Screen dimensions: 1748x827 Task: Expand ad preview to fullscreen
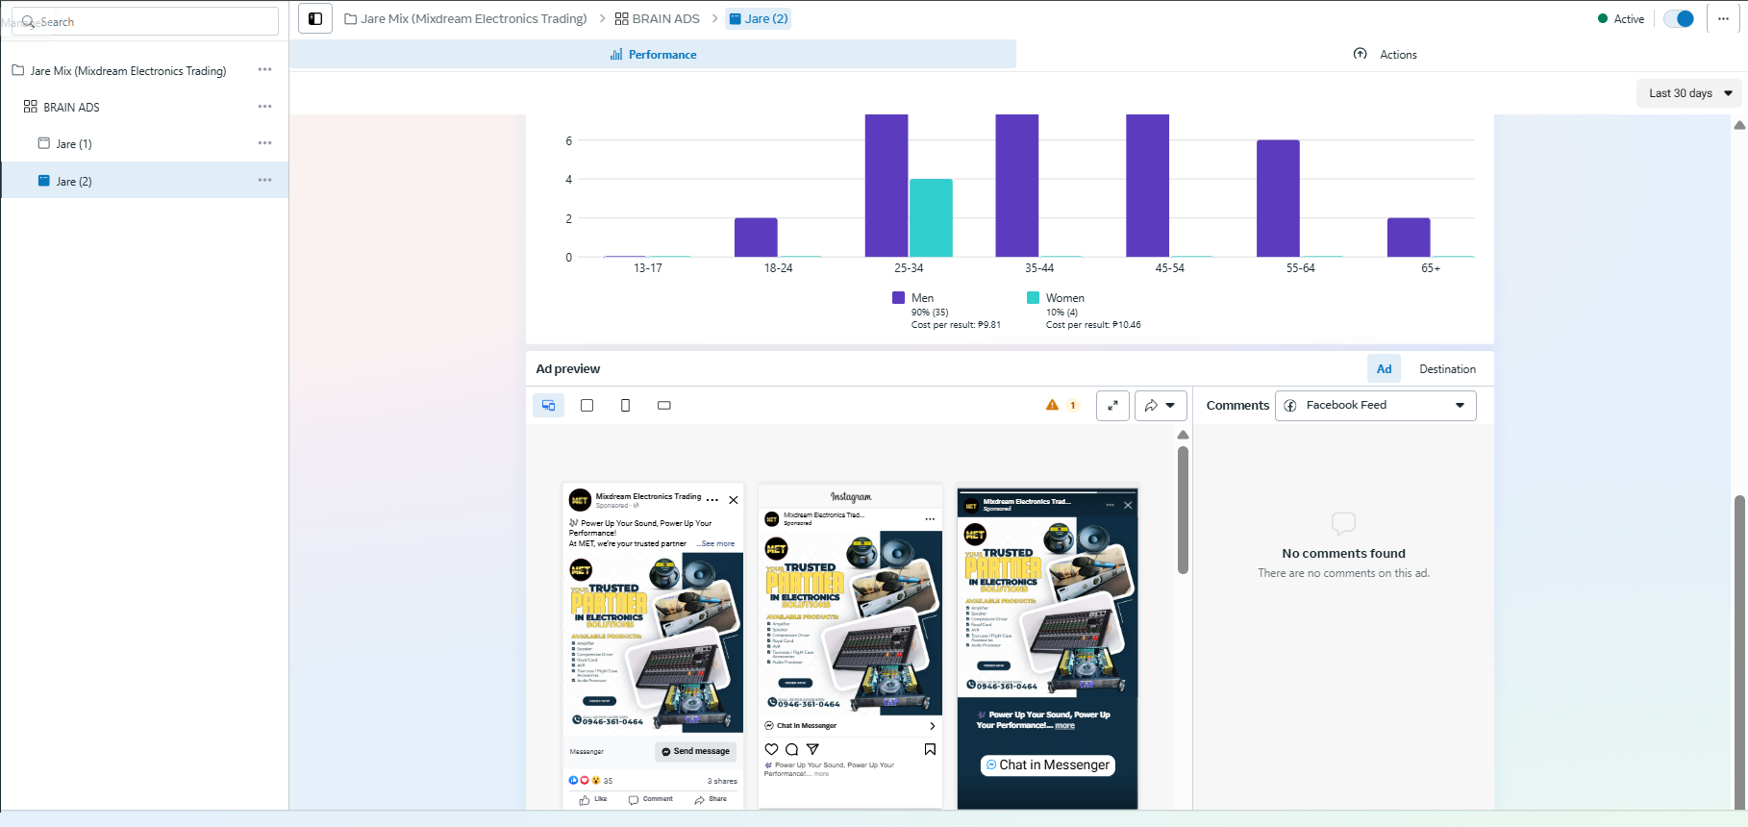coord(1112,406)
